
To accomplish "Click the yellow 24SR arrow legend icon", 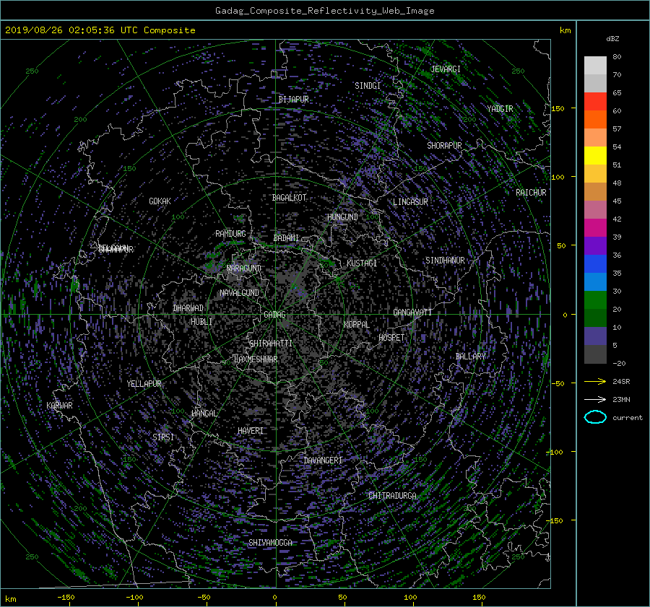I will [595, 381].
